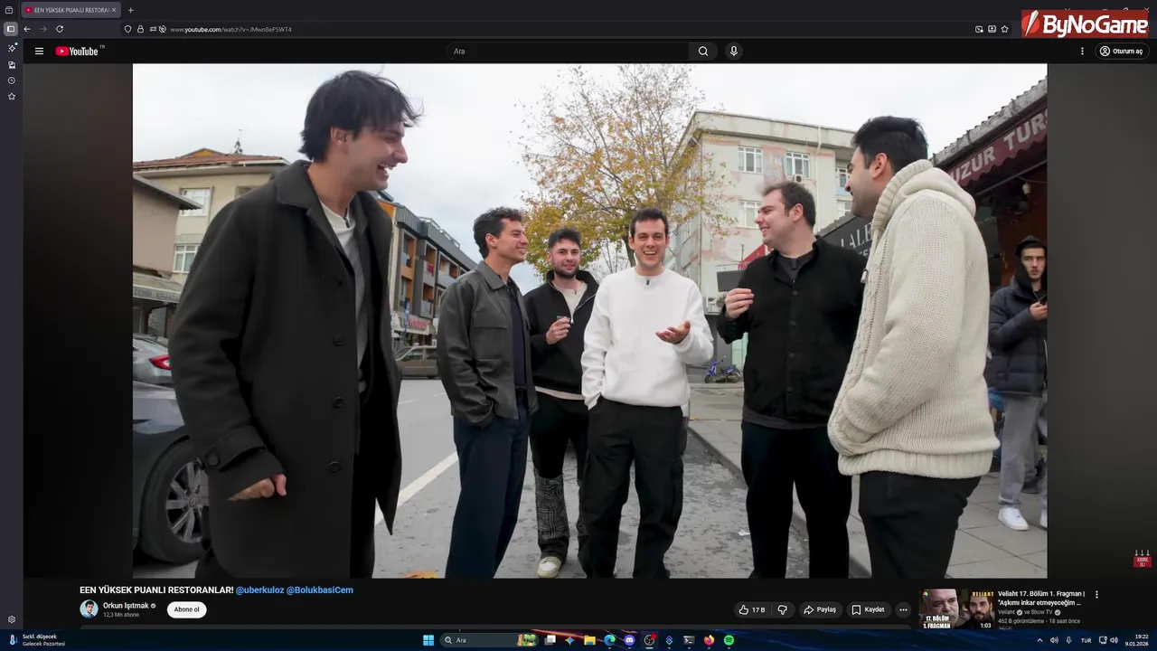The width and height of the screenshot is (1157, 651).
Task: Go forward in browser history
Action: point(43,29)
